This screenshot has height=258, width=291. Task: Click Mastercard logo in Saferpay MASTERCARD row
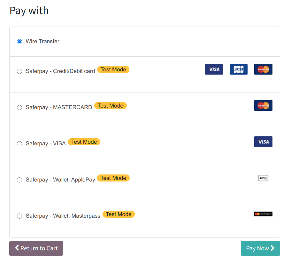coord(263,105)
